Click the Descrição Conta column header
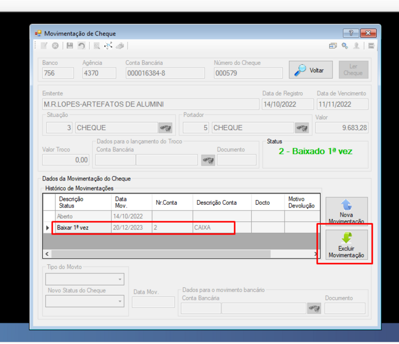 [x=222, y=202]
